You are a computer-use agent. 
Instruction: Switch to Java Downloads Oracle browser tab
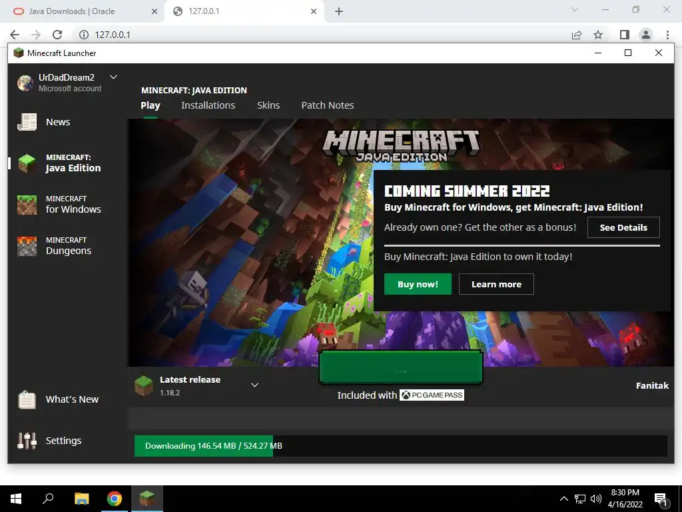[x=83, y=11]
